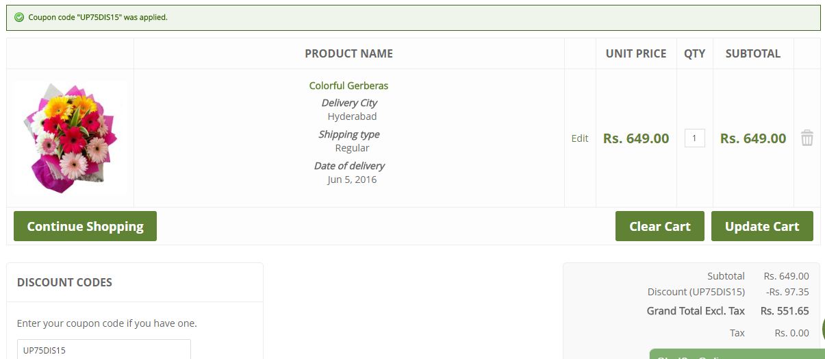The height and width of the screenshot is (359, 825).
Task: Click the Update Cart button
Action: (x=762, y=226)
